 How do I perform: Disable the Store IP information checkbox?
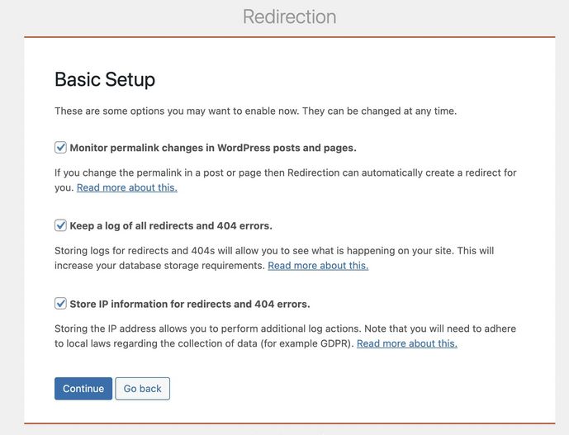pyautogui.click(x=60, y=304)
